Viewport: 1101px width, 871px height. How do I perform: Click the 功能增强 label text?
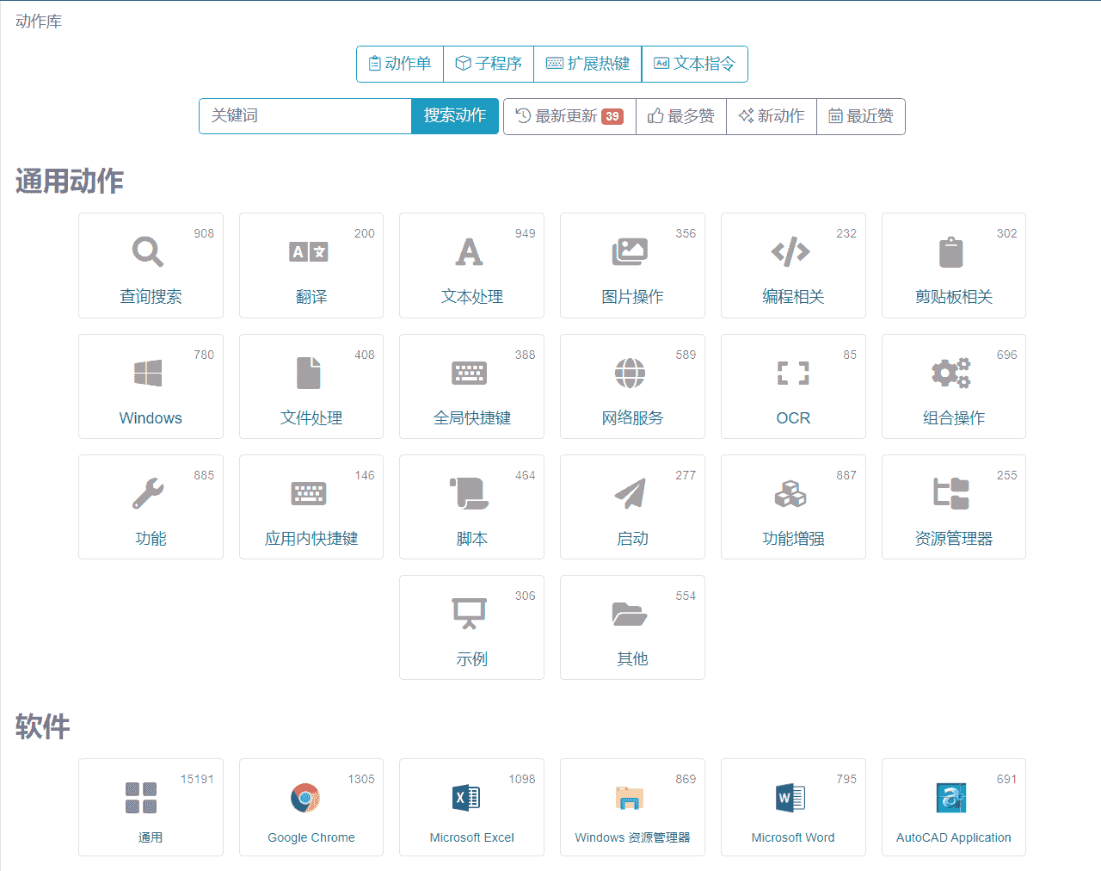click(x=793, y=539)
